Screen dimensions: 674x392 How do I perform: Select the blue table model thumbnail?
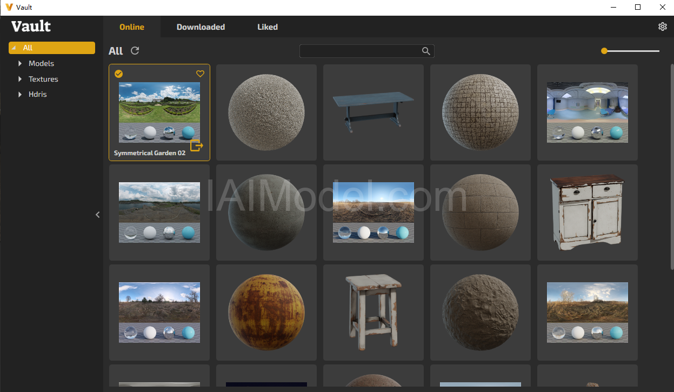click(x=373, y=112)
